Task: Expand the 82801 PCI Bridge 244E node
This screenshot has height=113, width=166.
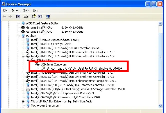Action: (23, 44)
